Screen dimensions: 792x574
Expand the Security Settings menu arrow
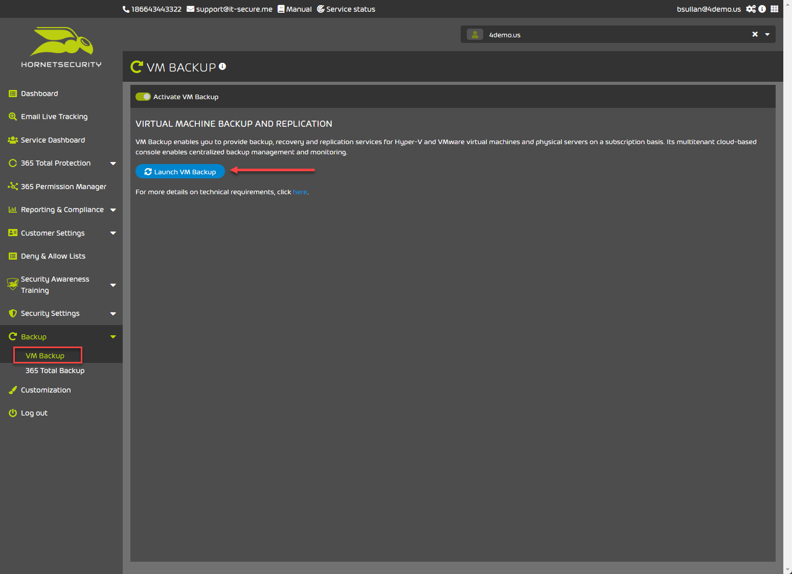[113, 314]
